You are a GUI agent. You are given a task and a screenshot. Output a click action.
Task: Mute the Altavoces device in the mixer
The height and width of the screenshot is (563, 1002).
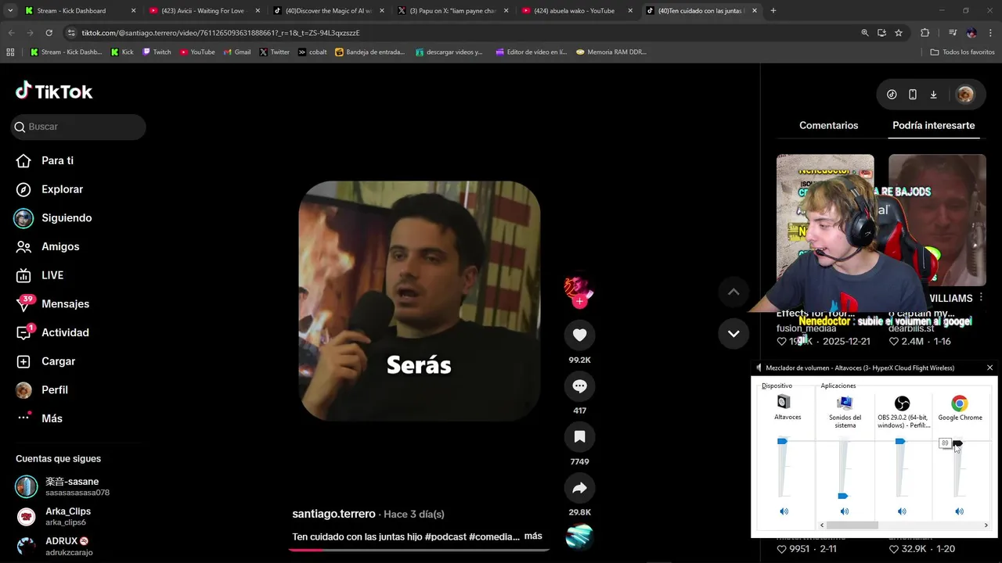[784, 511]
